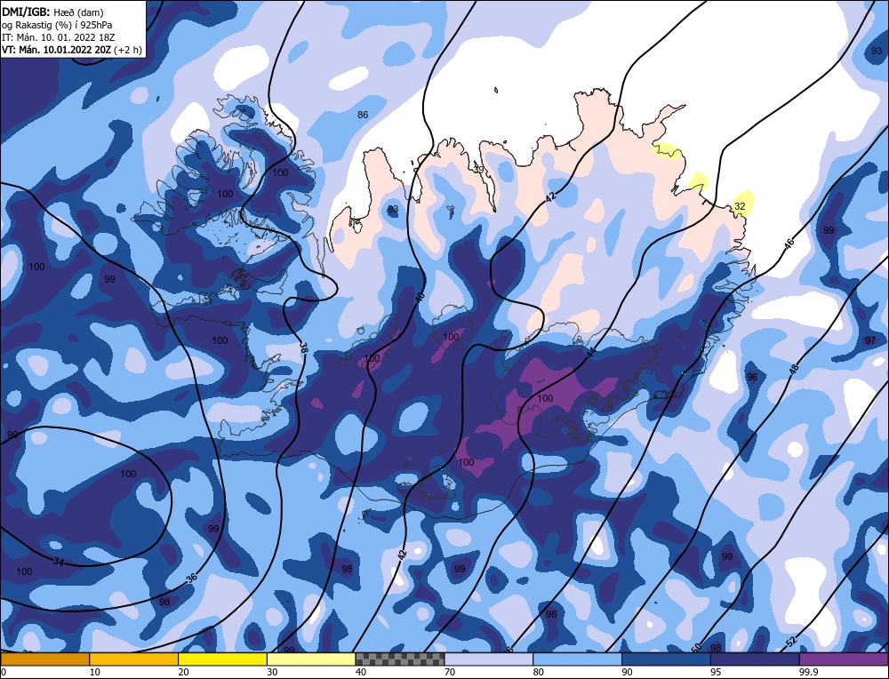Click the humidity value "39" on the map
The height and width of the screenshot is (679, 889).
[x=478, y=169]
